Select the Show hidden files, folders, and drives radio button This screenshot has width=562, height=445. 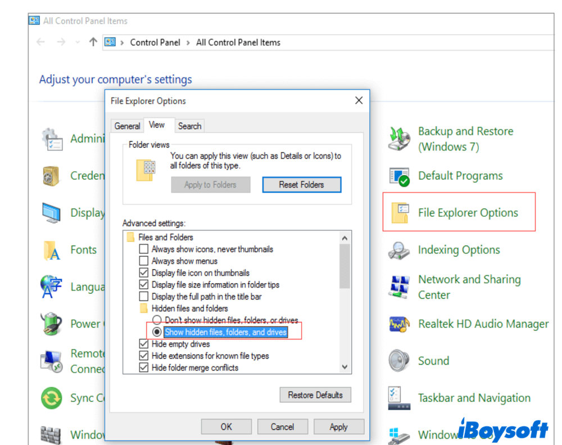(158, 331)
